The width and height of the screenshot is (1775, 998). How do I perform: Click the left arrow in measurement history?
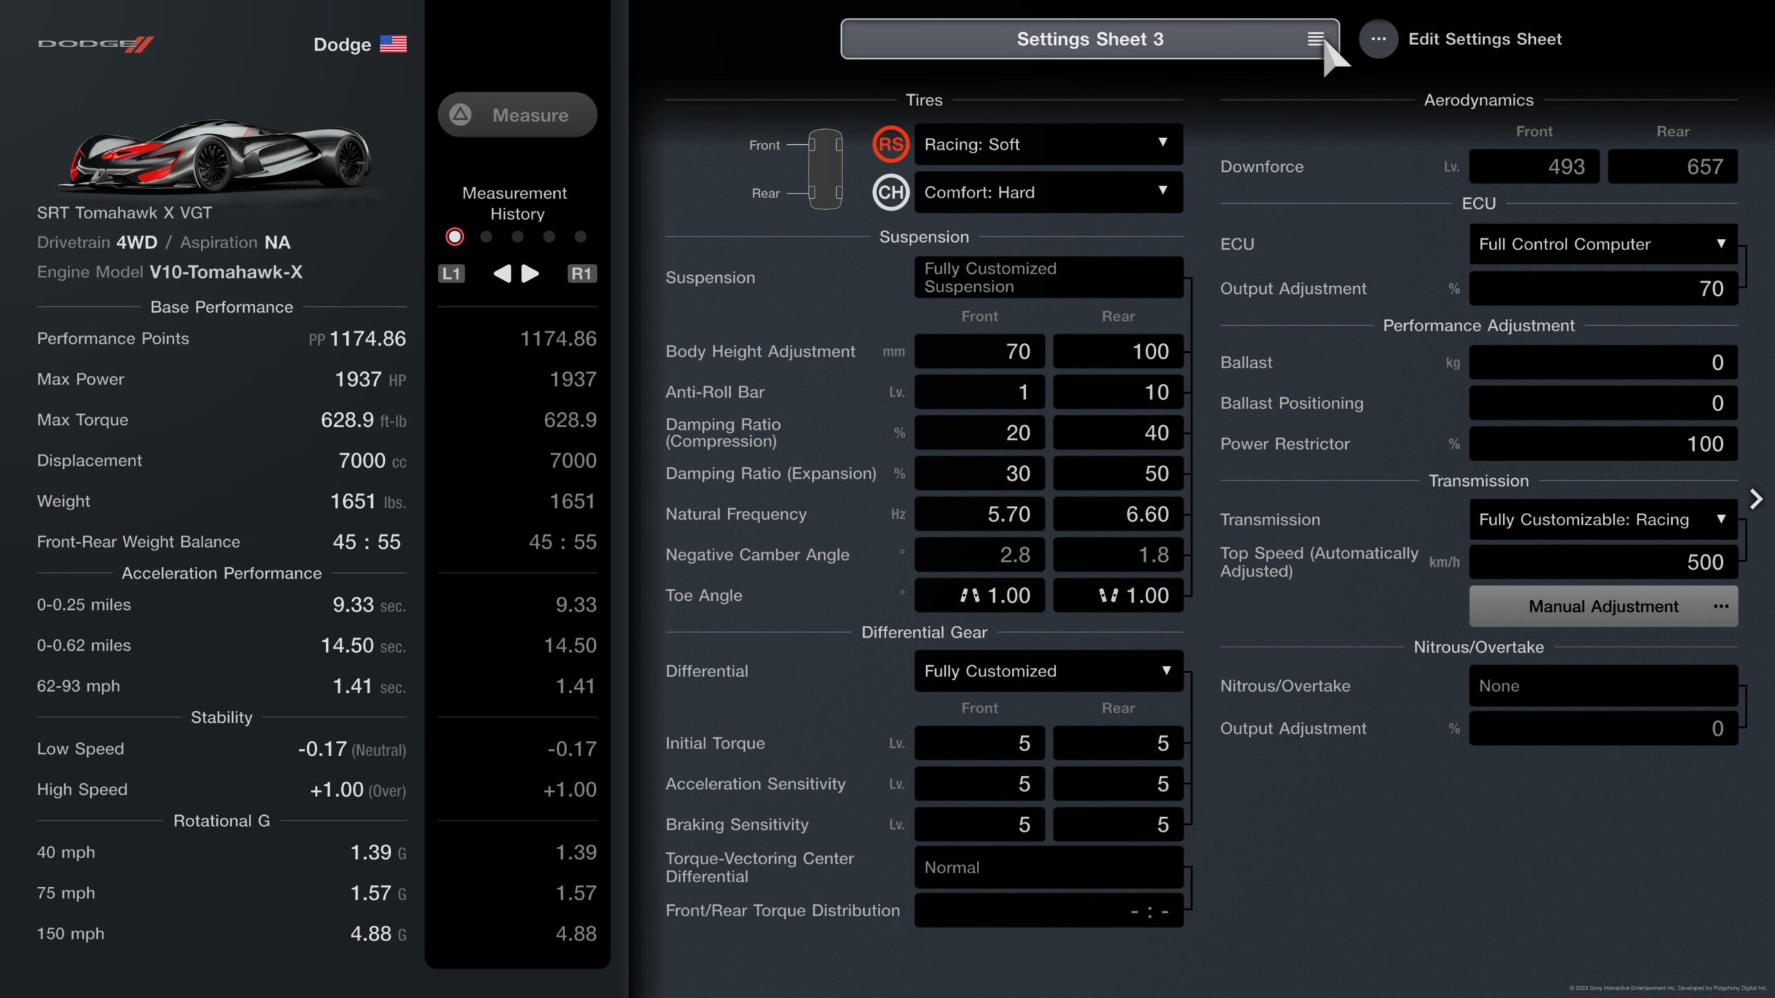tap(502, 274)
